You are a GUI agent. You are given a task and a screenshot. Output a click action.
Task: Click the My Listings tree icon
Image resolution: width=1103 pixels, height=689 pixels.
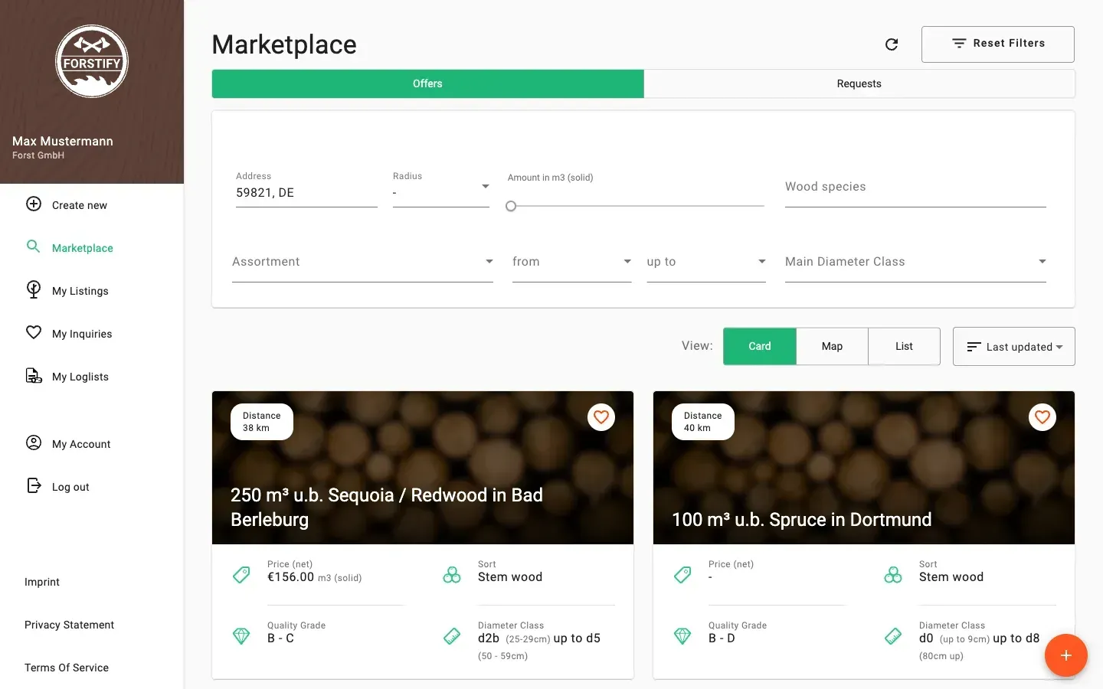(34, 289)
